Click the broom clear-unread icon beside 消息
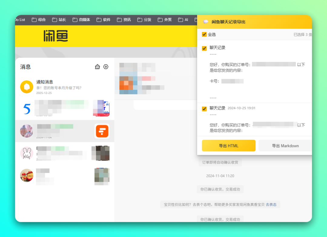 coord(97,67)
